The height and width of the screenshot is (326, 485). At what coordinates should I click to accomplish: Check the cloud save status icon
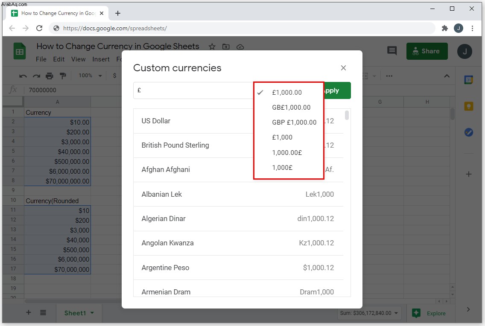[240, 47]
